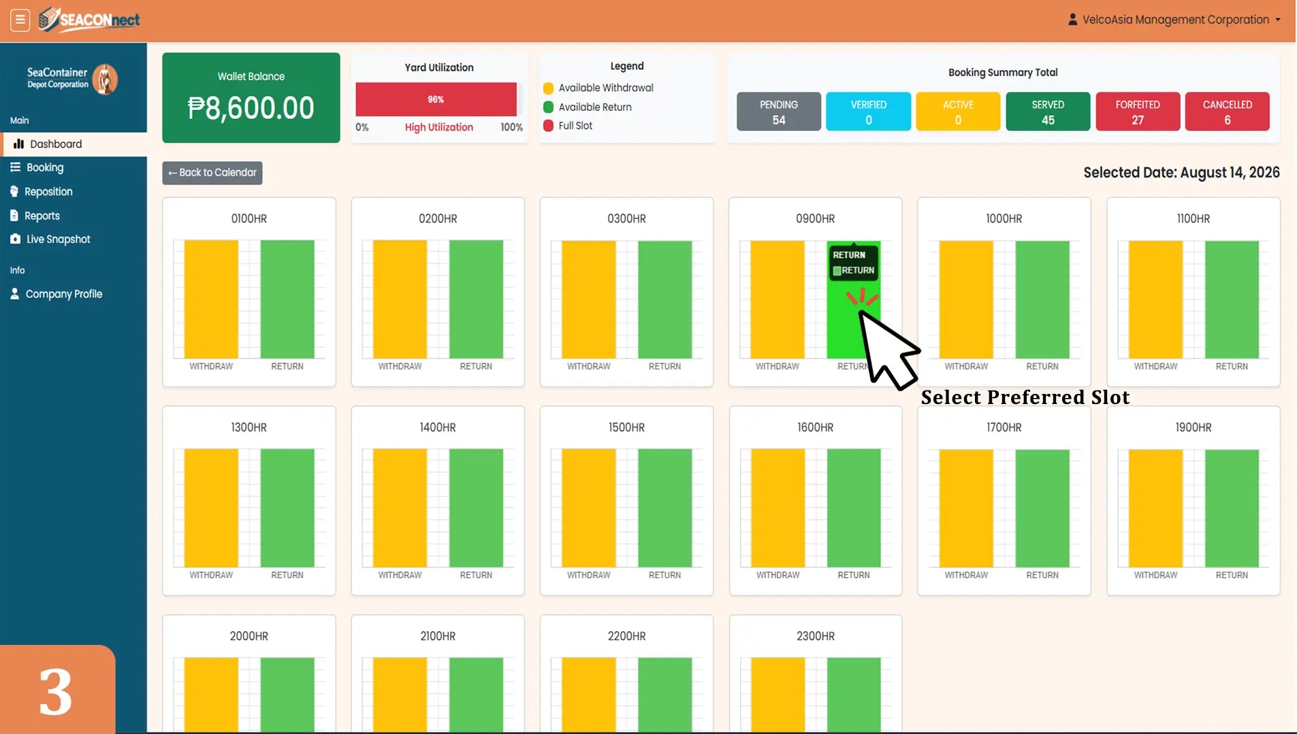
Task: Select the 0300HR withdraw bar
Action: [x=589, y=299]
